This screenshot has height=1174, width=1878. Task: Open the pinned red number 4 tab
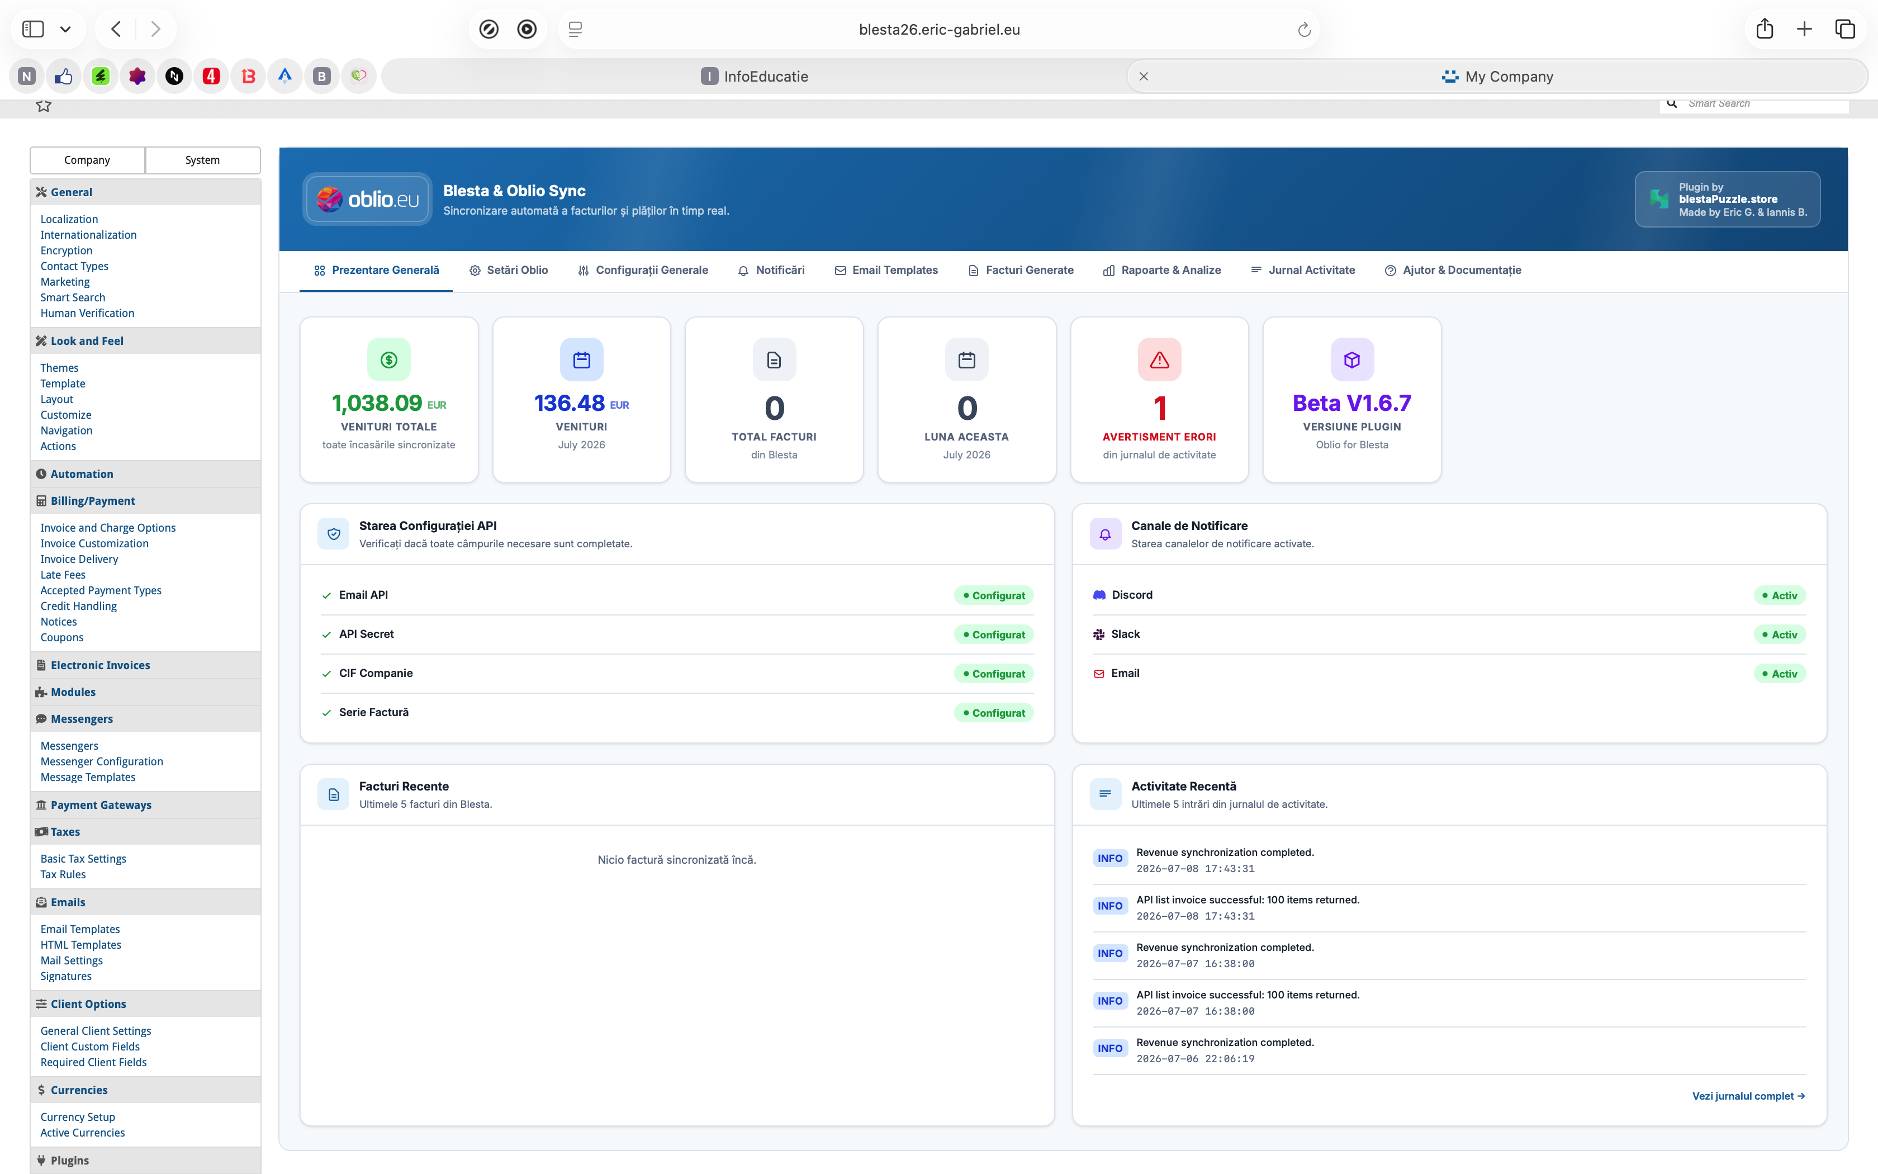[x=211, y=76]
